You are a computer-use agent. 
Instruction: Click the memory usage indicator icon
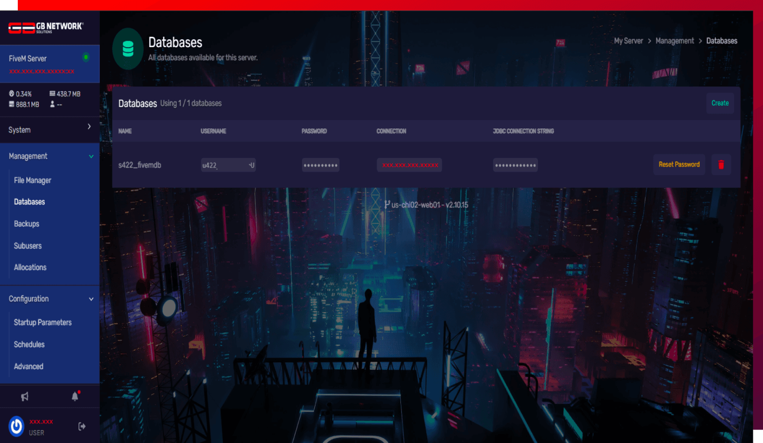click(52, 93)
